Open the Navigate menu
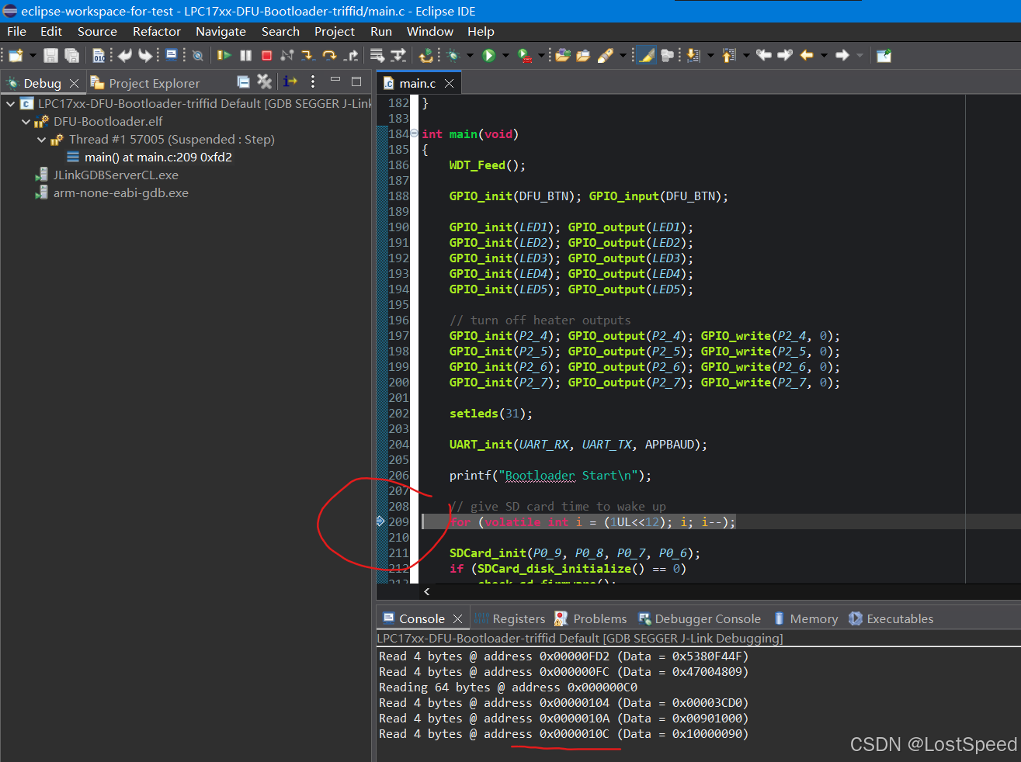Viewport: 1021px width, 762px height. point(221,31)
